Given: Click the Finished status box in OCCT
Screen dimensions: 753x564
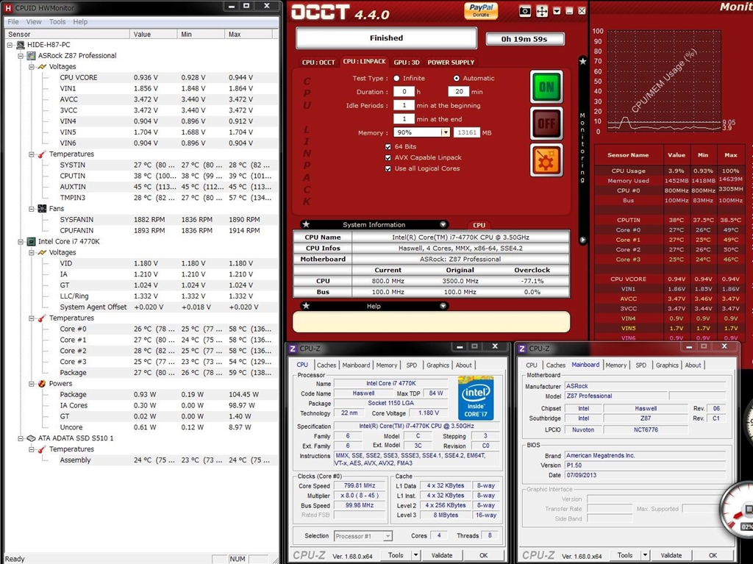Looking at the screenshot, I should [x=387, y=38].
